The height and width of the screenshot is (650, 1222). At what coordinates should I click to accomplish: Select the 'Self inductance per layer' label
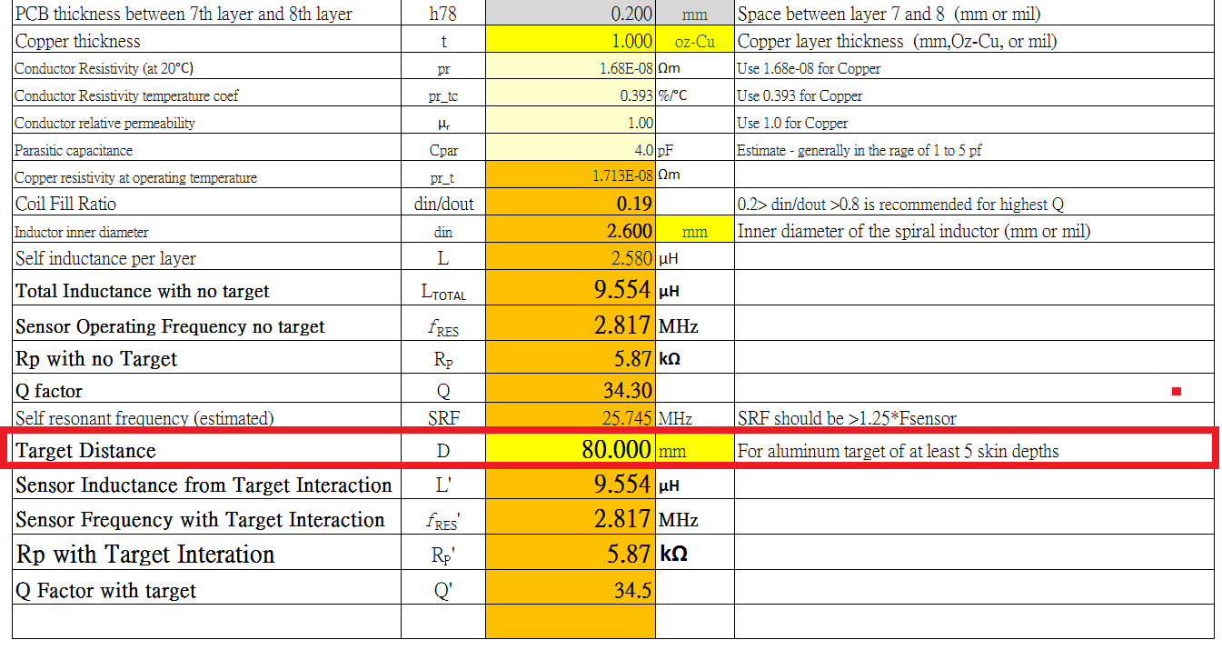point(105,258)
